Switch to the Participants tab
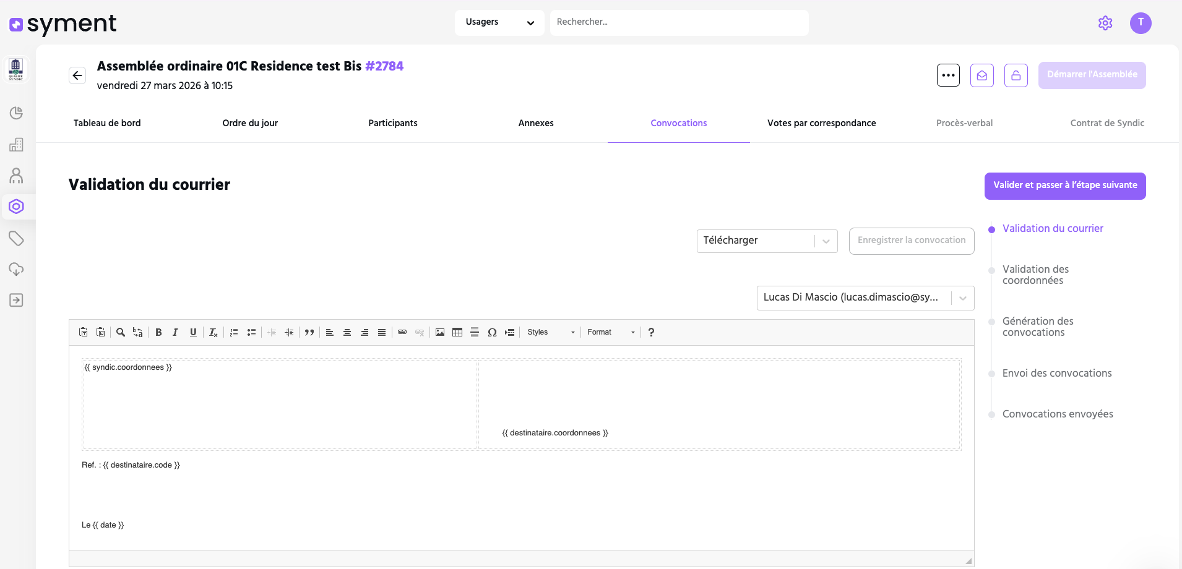Image resolution: width=1182 pixels, height=569 pixels. 393,123
